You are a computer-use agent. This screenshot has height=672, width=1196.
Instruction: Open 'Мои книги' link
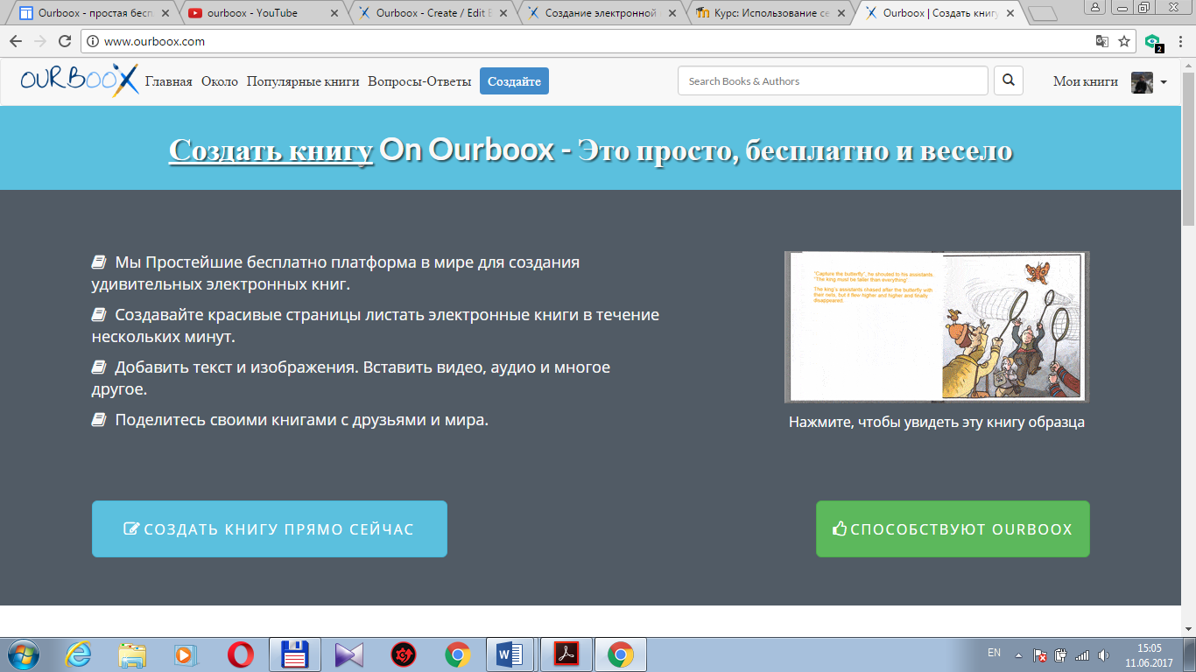[x=1086, y=81]
